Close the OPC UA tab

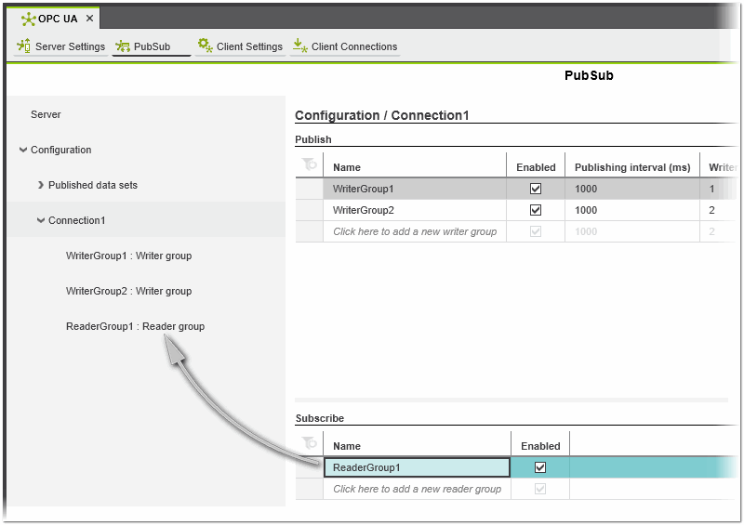coord(89,19)
